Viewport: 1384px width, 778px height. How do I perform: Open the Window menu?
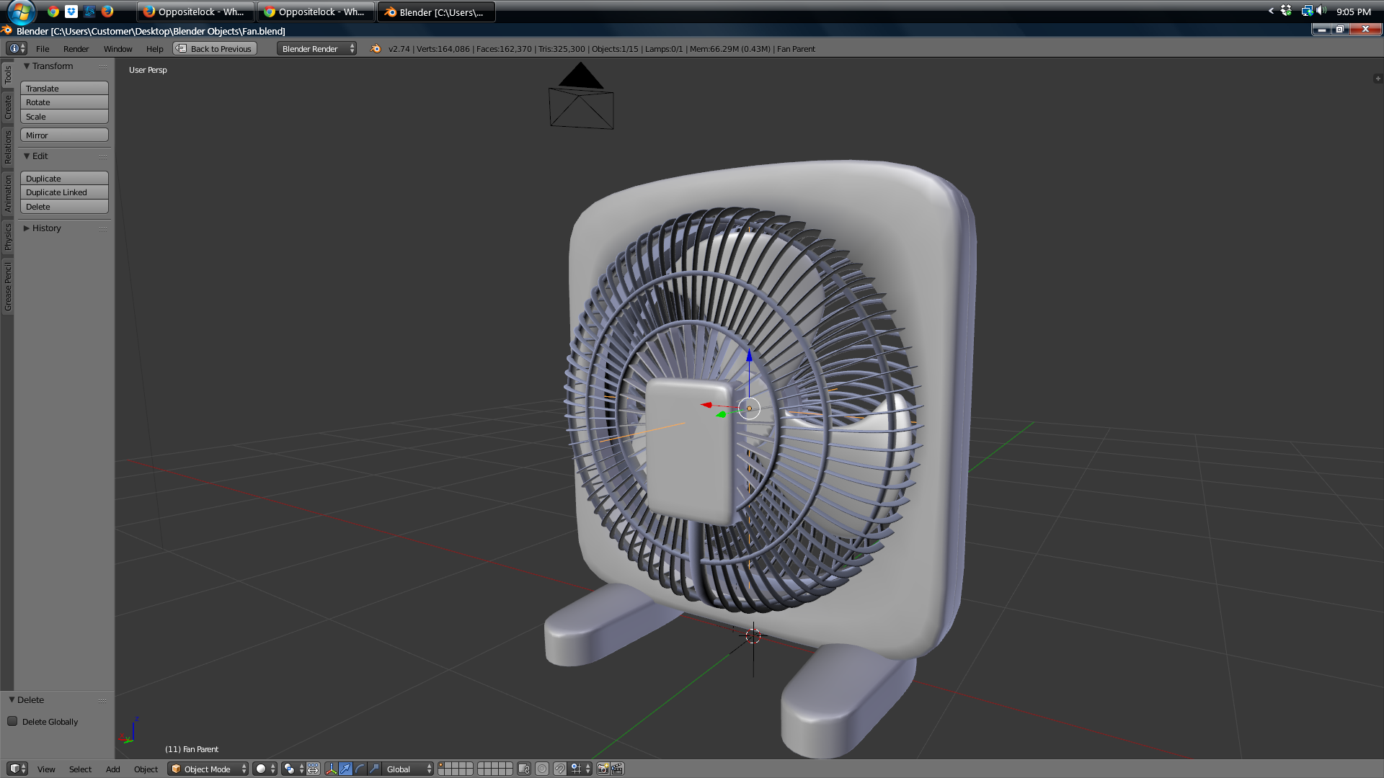pyautogui.click(x=117, y=48)
